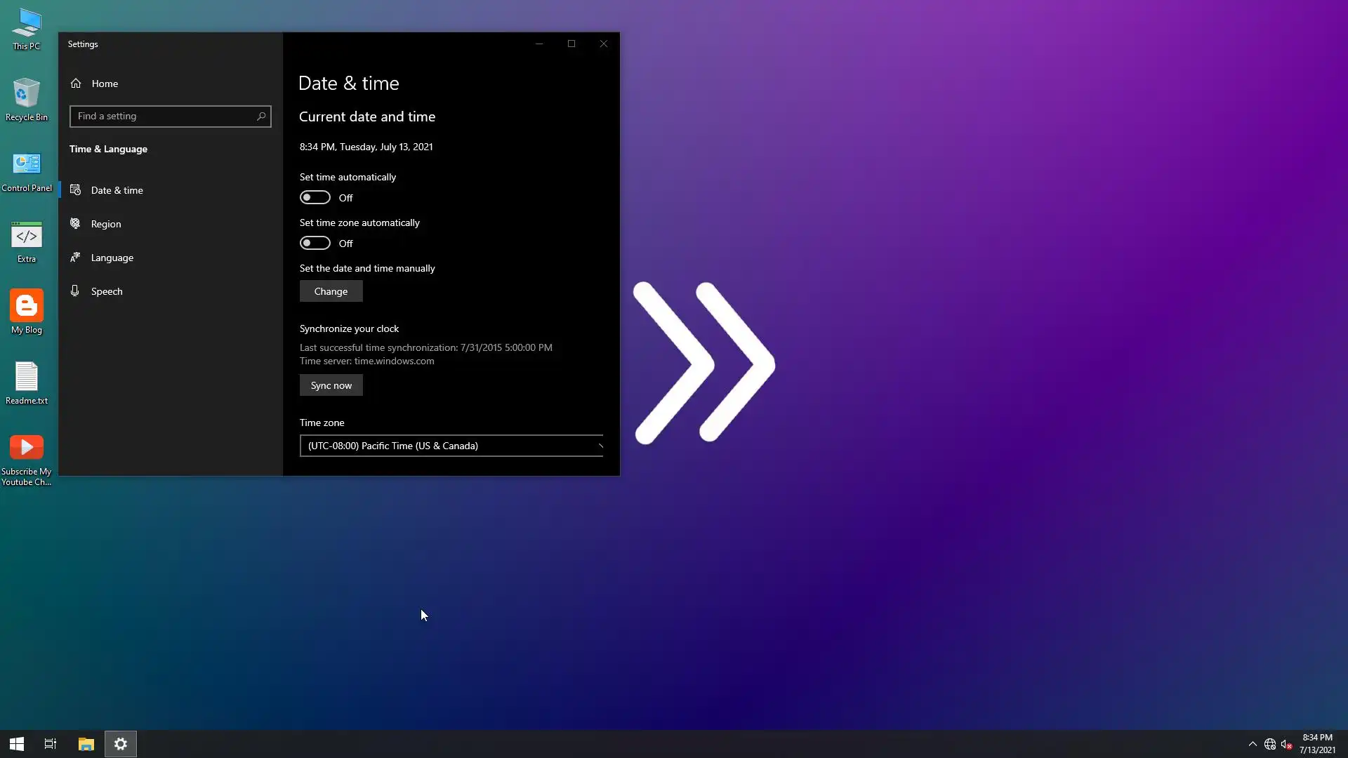Image resolution: width=1348 pixels, height=758 pixels.
Task: Enable Set time zone automatically toggle
Action: (x=315, y=244)
